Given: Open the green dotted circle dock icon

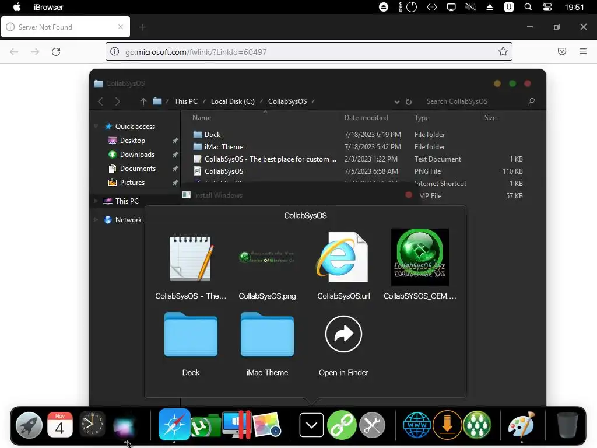Looking at the screenshot, I should click(x=477, y=425).
